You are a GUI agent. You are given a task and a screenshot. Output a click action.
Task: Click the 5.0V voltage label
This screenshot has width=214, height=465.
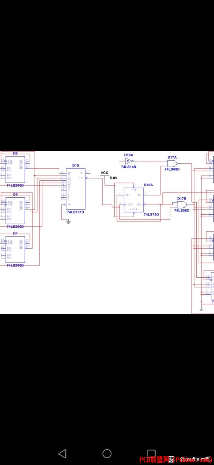tap(113, 178)
